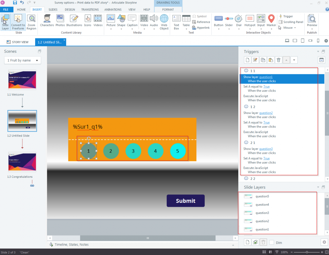
Task: Create a new trigger
Action: coord(247,60)
